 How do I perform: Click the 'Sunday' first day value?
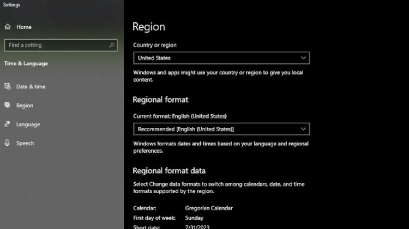click(194, 218)
